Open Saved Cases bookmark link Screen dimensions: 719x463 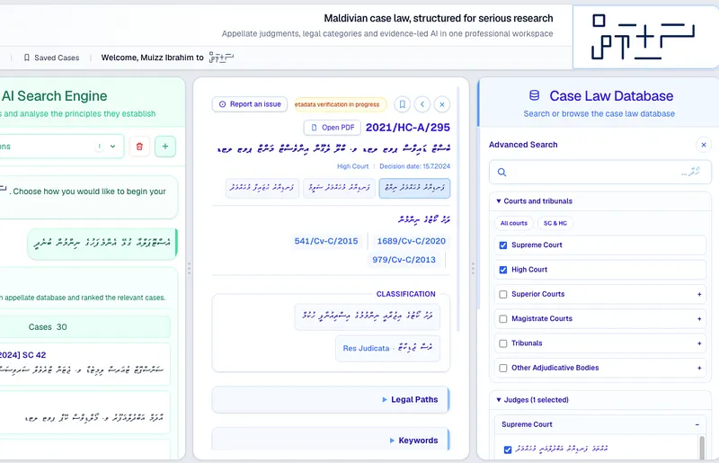click(x=51, y=58)
